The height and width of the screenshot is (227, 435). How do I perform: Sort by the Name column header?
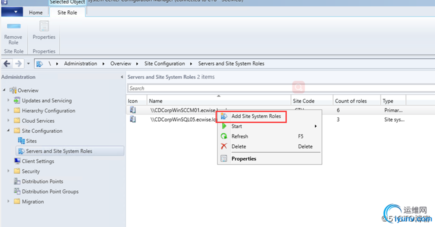(218, 100)
